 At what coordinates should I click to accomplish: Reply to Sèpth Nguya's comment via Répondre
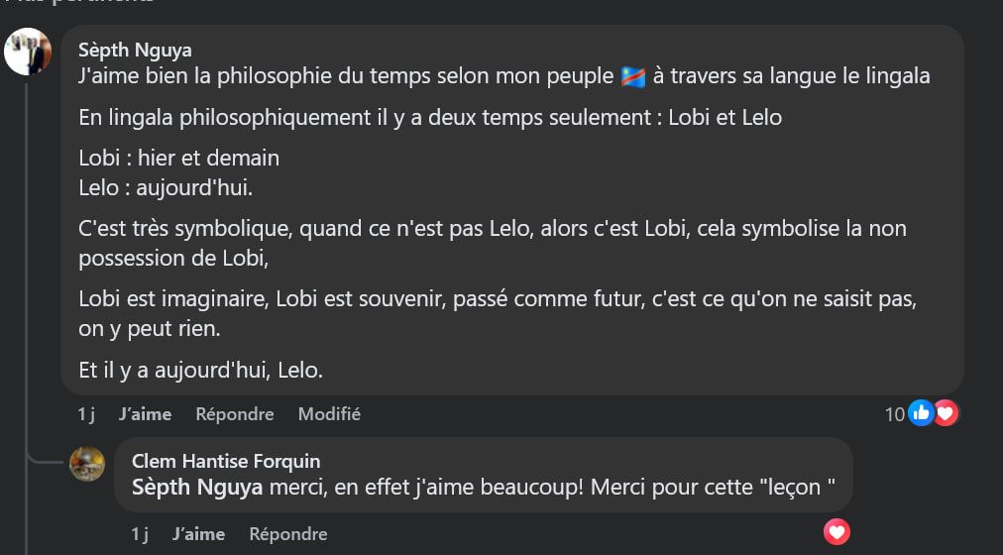pyautogui.click(x=234, y=414)
